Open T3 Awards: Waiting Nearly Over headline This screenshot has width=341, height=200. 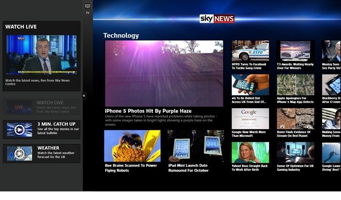295,66
